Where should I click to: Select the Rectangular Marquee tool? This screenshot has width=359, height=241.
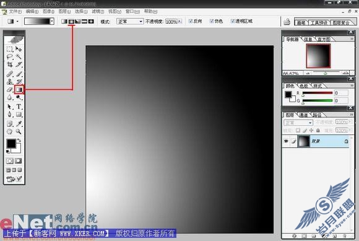click(x=9, y=49)
